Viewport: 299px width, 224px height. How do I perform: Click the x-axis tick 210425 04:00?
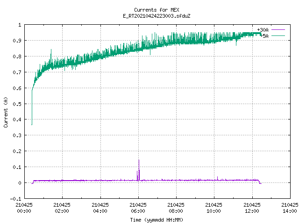pos(100,208)
